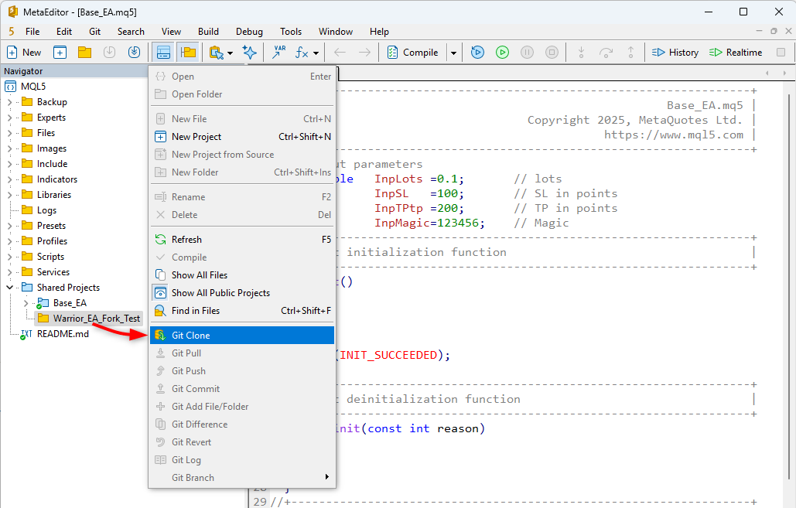
Task: Click the fx functions icon
Action: click(302, 53)
